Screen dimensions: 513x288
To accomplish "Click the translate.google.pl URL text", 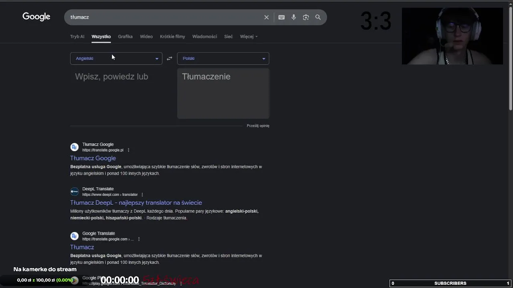I will point(103,150).
